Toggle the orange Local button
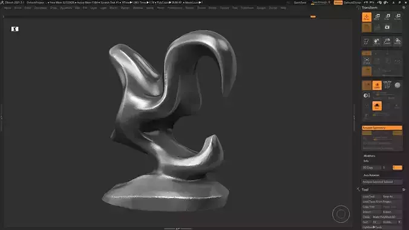The width and height of the screenshot is (409, 230). [x=367, y=71]
